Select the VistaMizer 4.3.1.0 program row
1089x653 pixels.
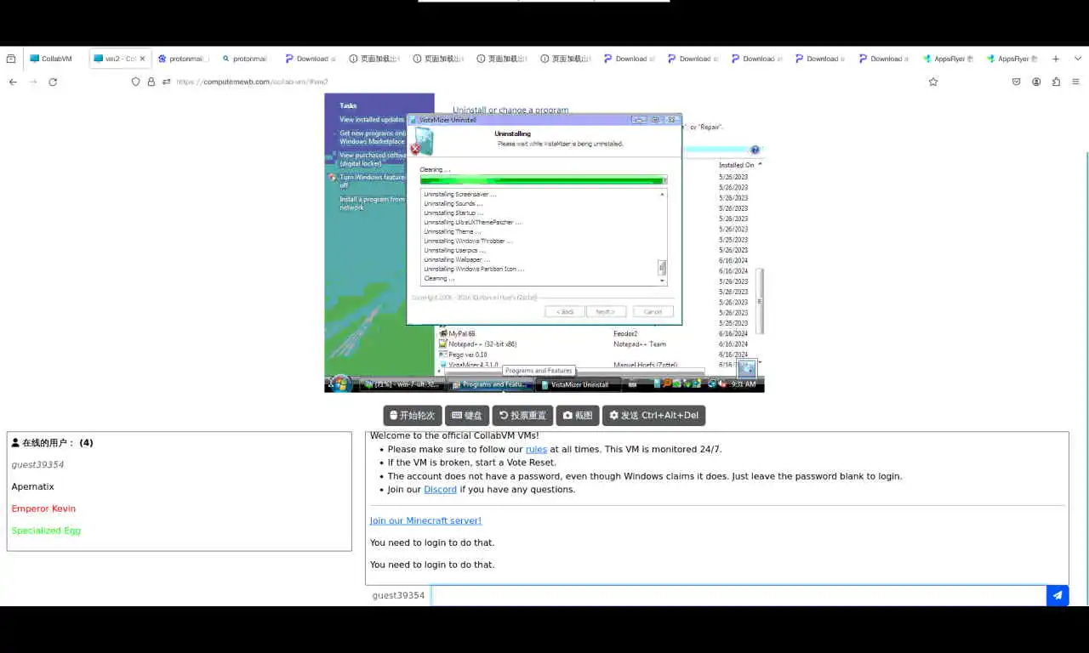click(570, 365)
